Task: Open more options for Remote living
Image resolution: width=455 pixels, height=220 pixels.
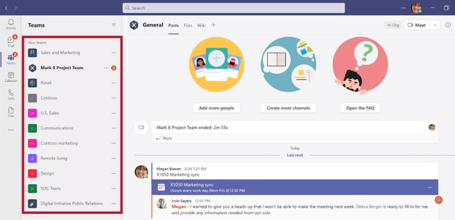Action: [114, 158]
